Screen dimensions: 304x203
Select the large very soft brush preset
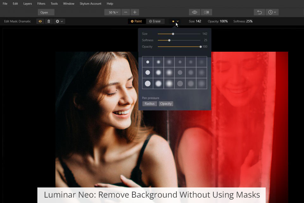coord(169,83)
